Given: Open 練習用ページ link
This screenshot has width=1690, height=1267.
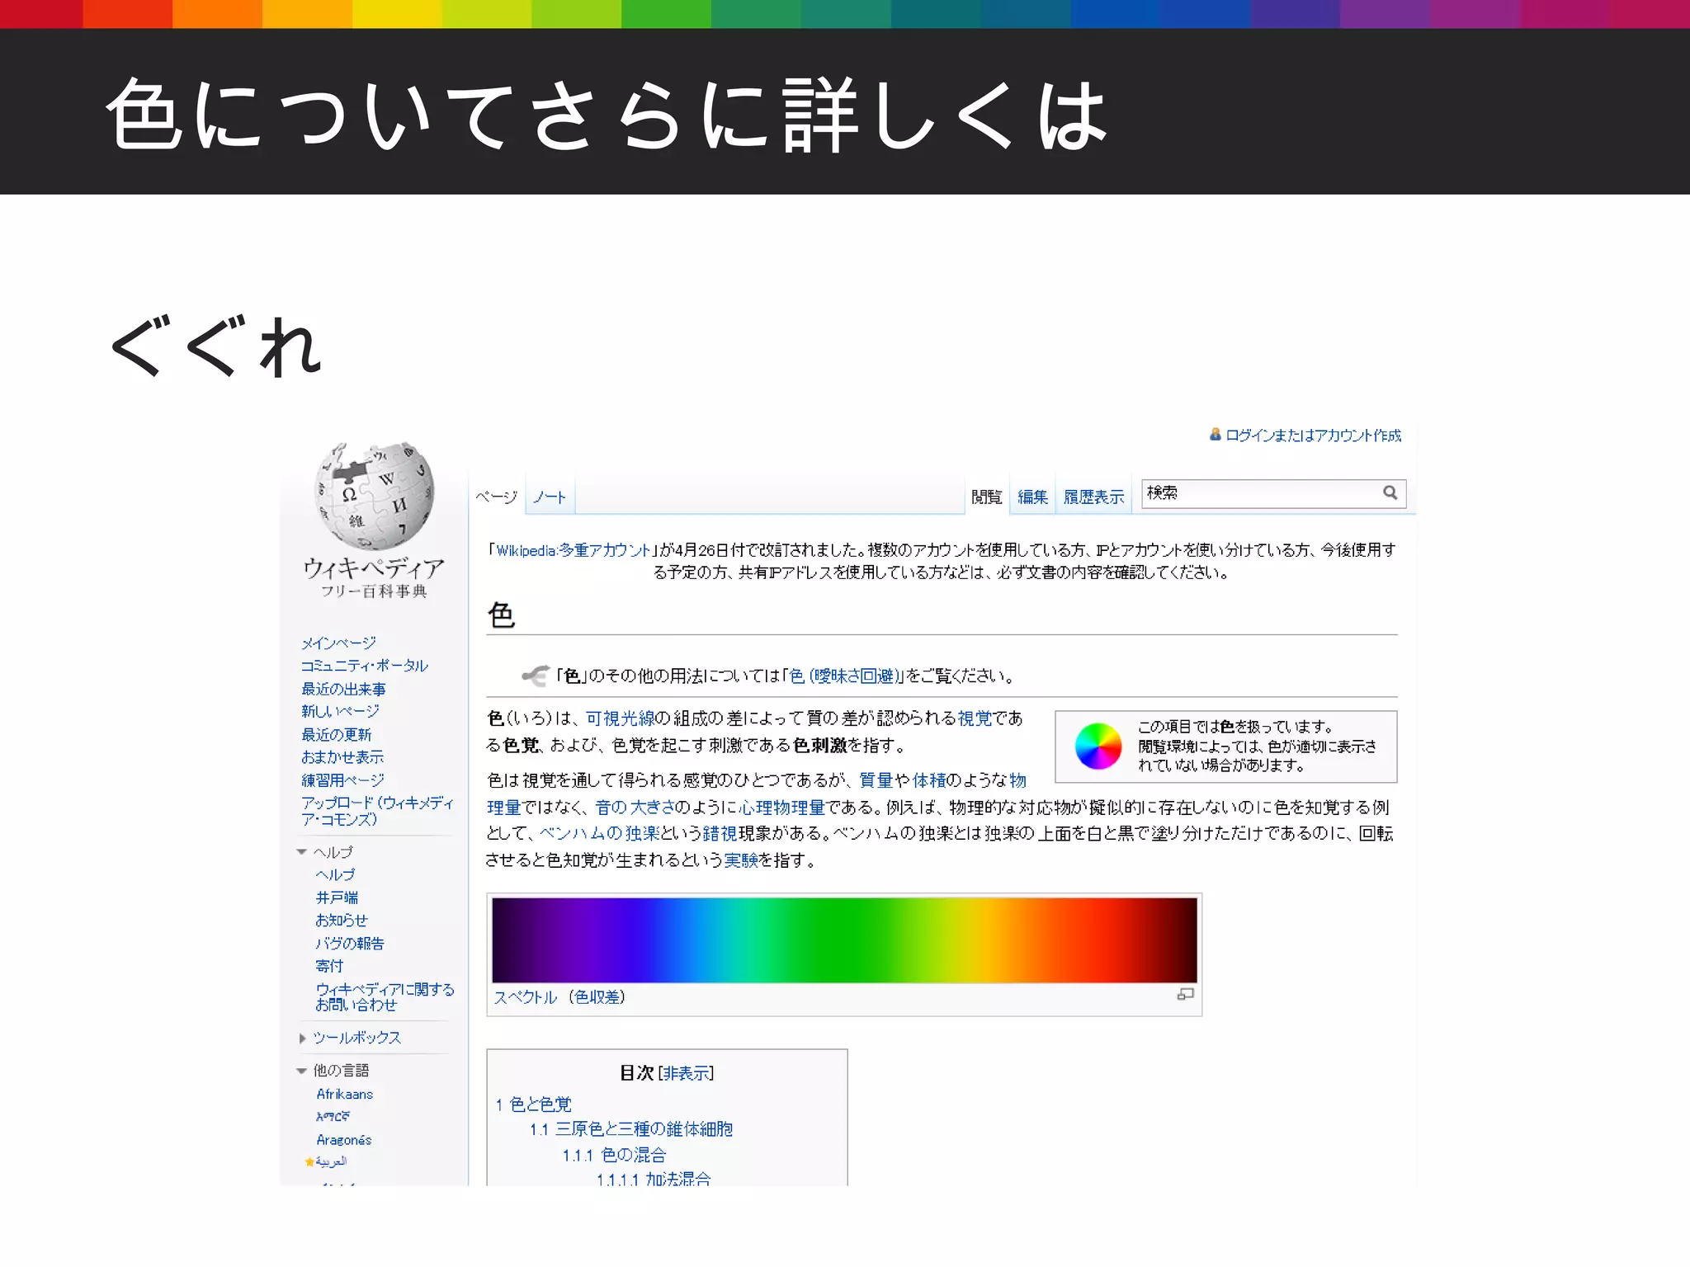Looking at the screenshot, I should [x=342, y=780].
